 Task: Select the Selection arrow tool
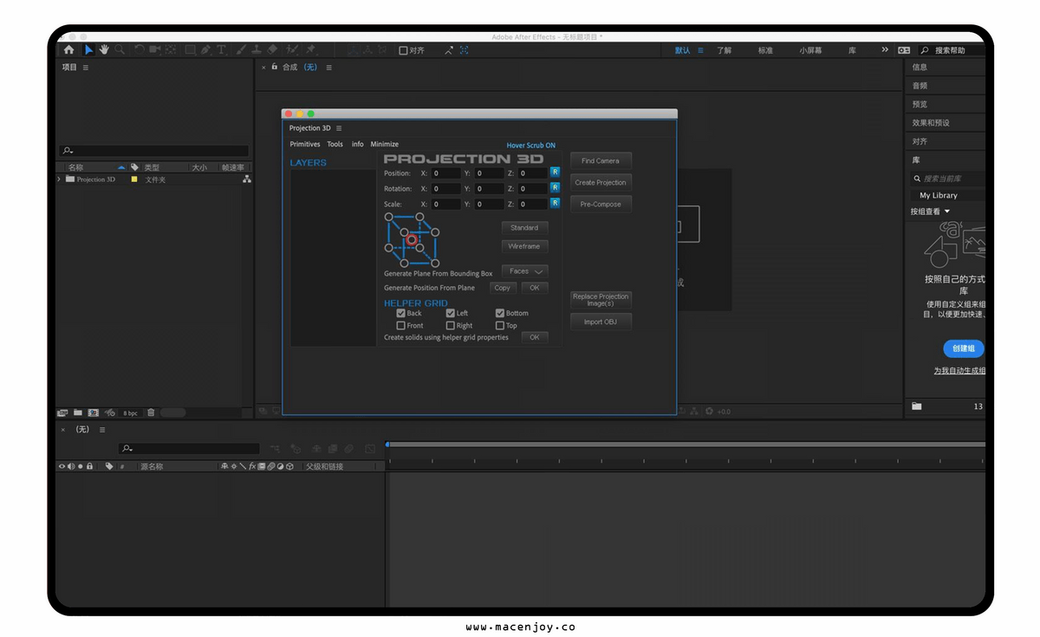pyautogui.click(x=88, y=50)
